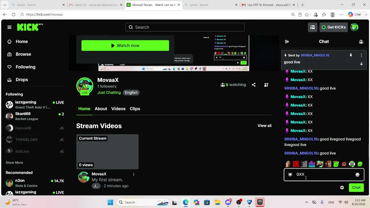The width and height of the screenshot is (370, 208).
Task: Click View all stream videos
Action: pos(264,126)
